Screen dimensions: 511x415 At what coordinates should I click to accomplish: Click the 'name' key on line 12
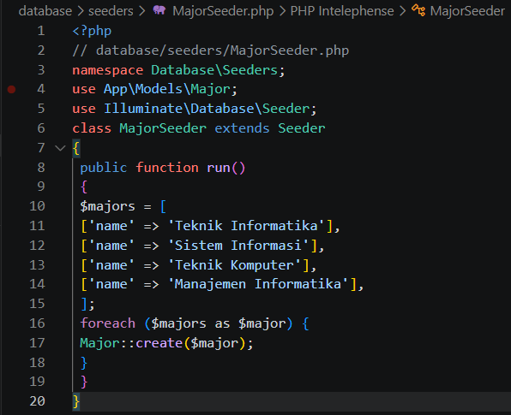coord(111,246)
